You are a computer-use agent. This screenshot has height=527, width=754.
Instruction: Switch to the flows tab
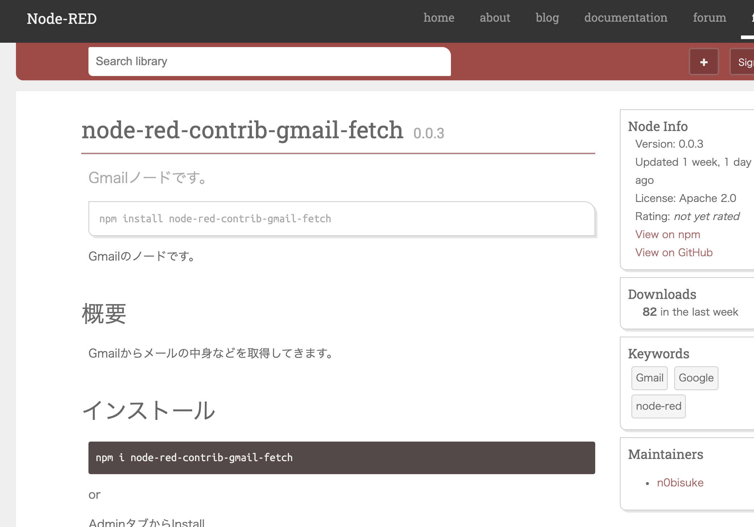(751, 18)
